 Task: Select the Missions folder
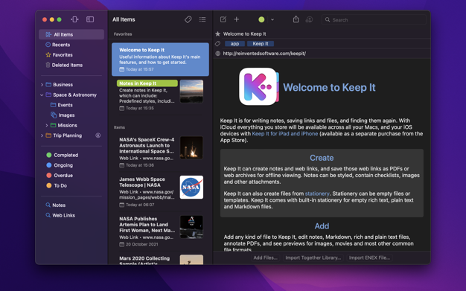click(67, 126)
